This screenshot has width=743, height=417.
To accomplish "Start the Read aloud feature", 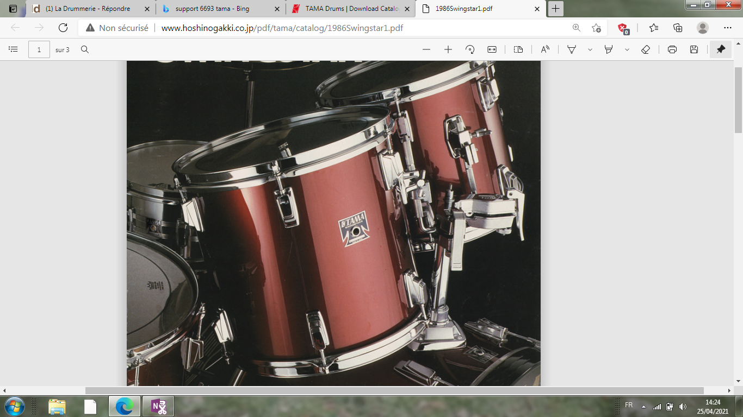I will point(545,49).
